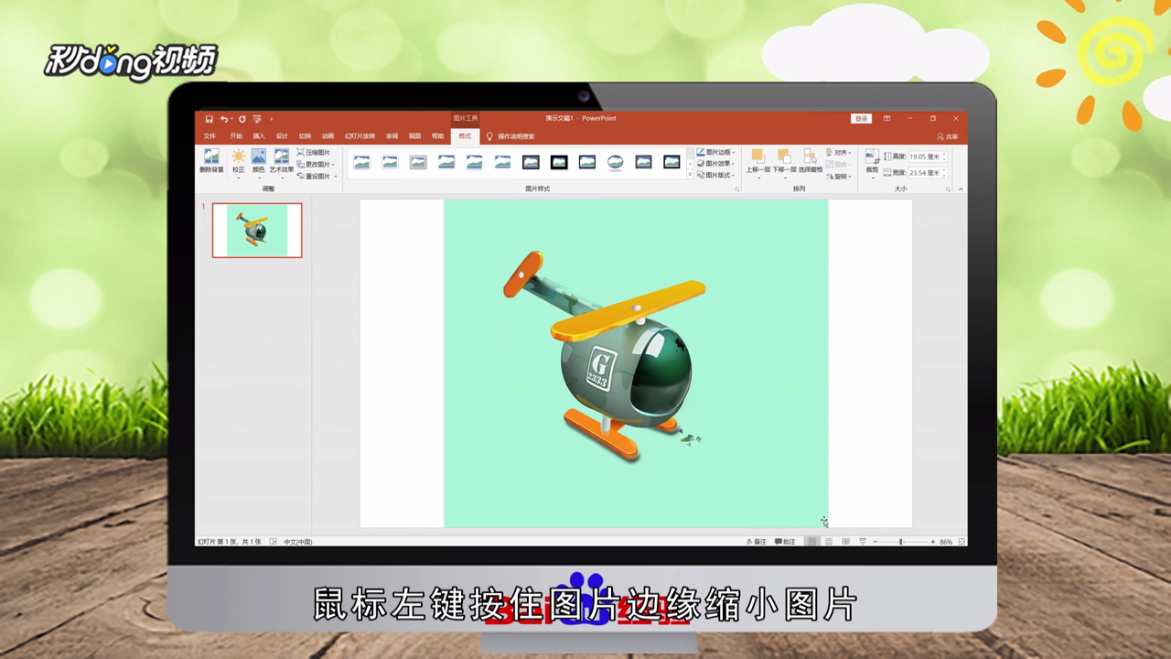Viewport: 1171px width, 659px height.
Task: Open the Transitions (切换) tab
Action: 305,136
